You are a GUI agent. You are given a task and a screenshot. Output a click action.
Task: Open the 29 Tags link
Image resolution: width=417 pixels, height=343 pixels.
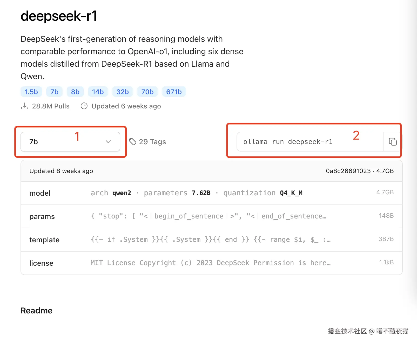pyautogui.click(x=152, y=142)
